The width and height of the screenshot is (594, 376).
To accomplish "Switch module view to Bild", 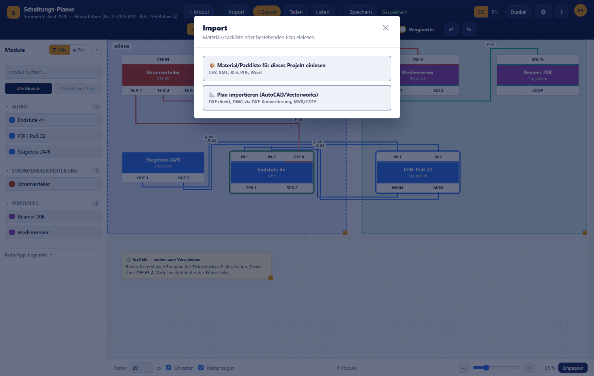I will click(79, 50).
